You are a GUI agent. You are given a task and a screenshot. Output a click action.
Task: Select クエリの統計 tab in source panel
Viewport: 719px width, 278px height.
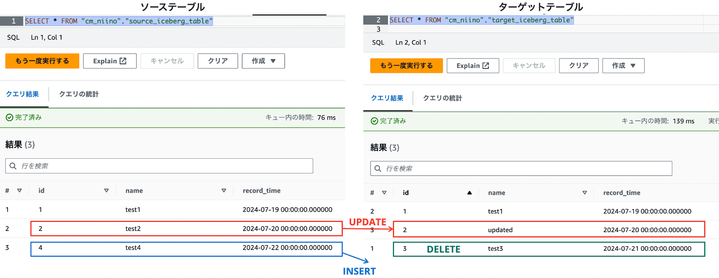click(x=79, y=94)
